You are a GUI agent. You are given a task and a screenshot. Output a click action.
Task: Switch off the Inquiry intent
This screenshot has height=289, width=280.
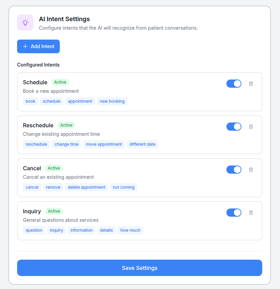234,212
